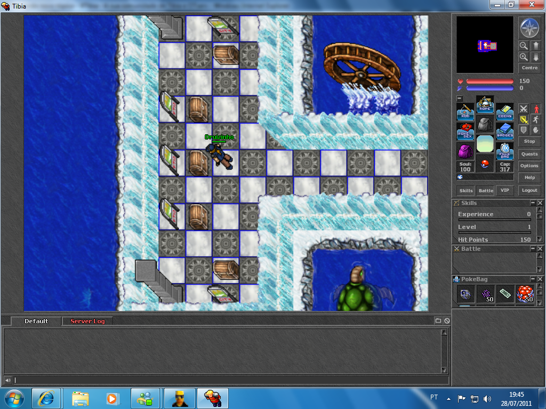Image resolution: width=546 pixels, height=409 pixels.
Task: Open the Help window
Action: 529,177
